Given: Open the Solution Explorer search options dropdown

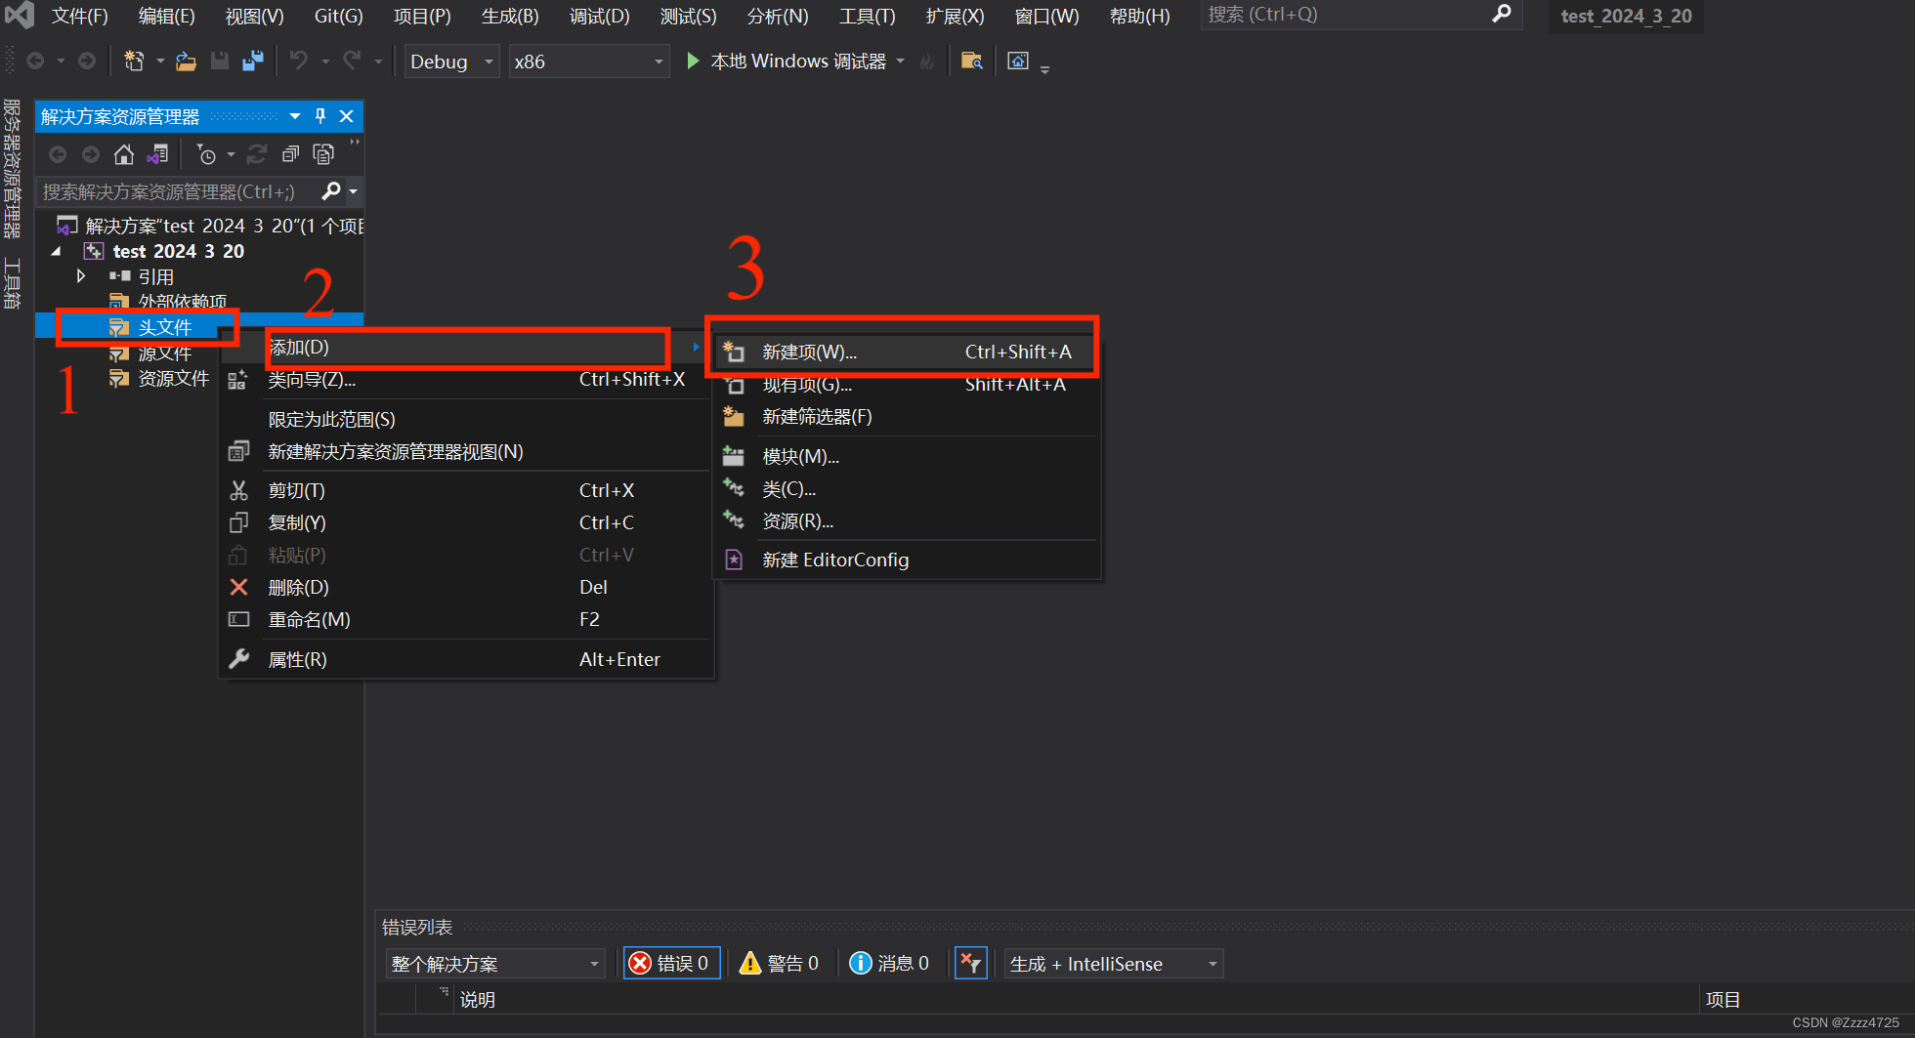Looking at the screenshot, I should (x=354, y=191).
